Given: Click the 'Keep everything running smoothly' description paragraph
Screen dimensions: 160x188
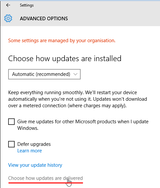Looking at the screenshot, I should coord(77,99).
